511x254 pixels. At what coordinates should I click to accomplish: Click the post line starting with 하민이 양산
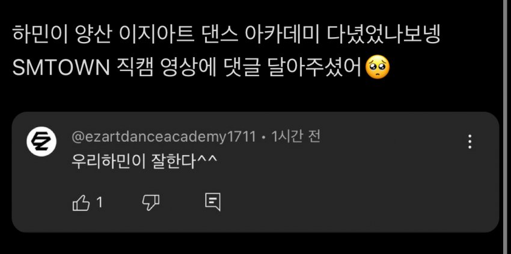(227, 35)
